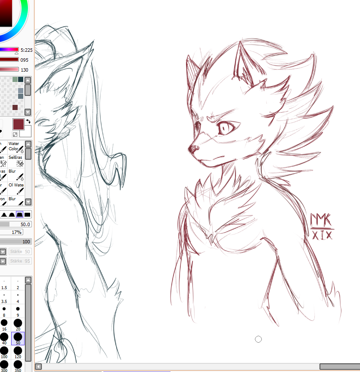Click the Stärke 50 intensity field

(x=20, y=252)
